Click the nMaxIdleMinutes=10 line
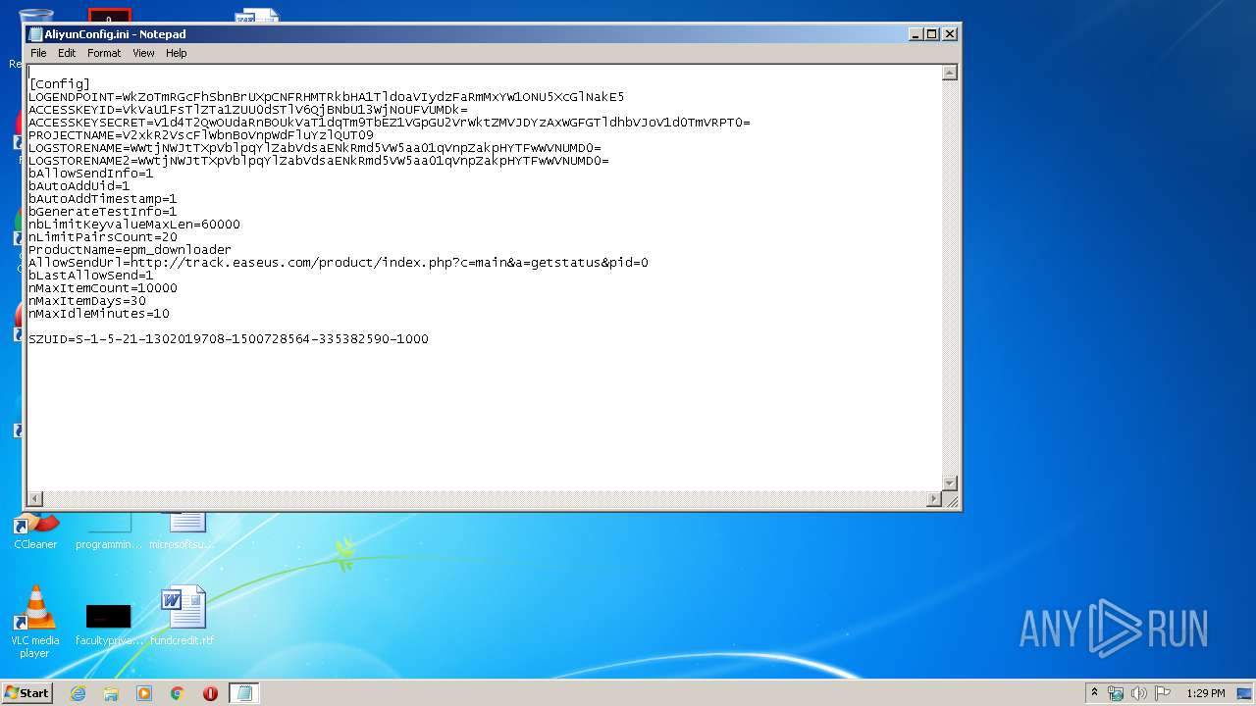 99,314
